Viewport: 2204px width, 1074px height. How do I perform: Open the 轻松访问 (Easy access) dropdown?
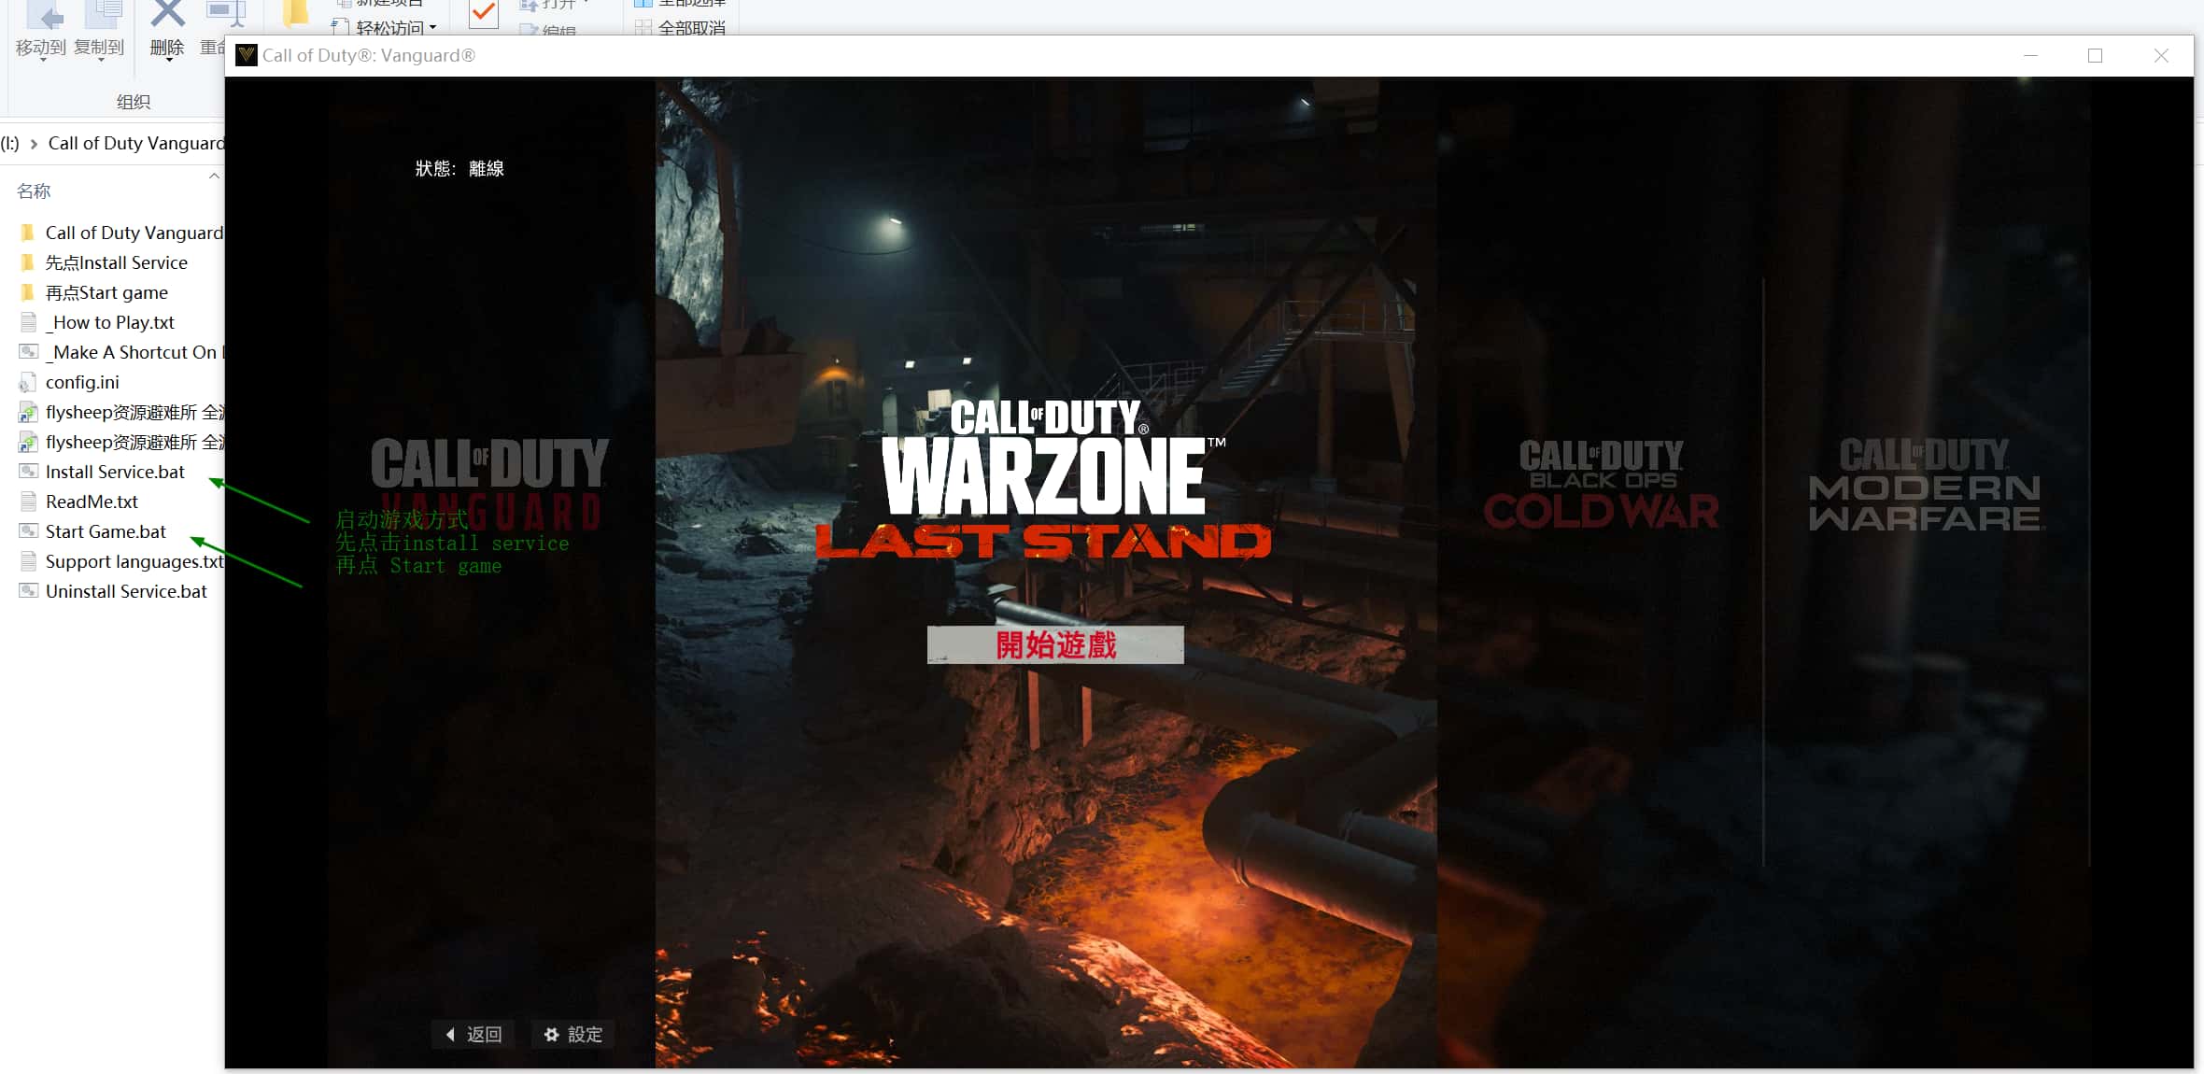pyautogui.click(x=386, y=27)
